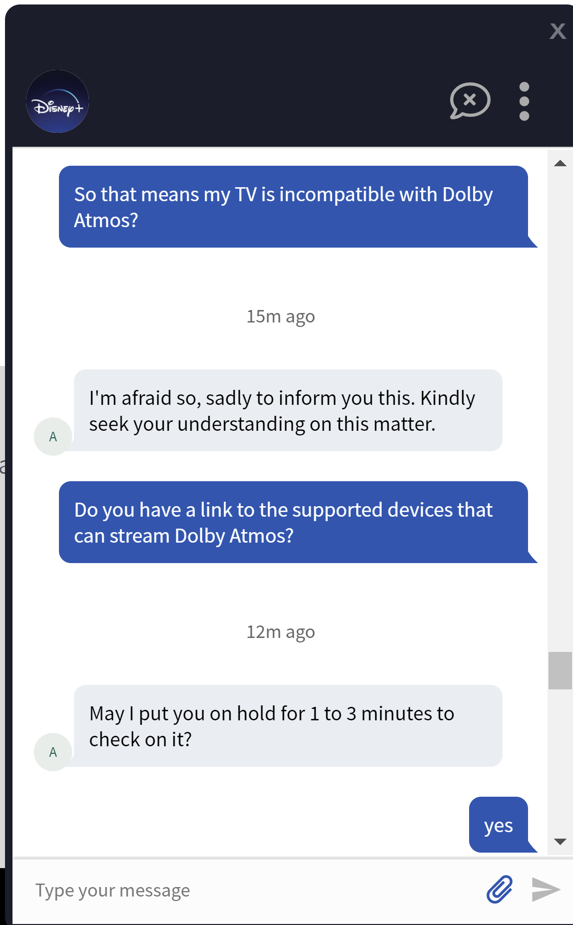This screenshot has height=925, width=573.
Task: Send message with arrow icon
Action: [546, 889]
